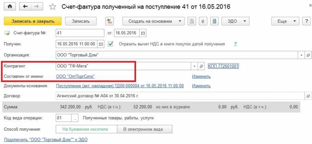Open Код вида операции selection button
The width and height of the screenshot is (312, 144).
[x=75, y=118]
